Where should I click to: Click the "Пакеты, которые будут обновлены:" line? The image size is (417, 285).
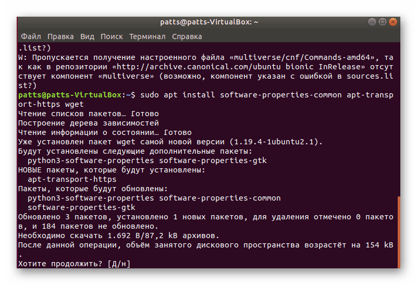pos(93,189)
